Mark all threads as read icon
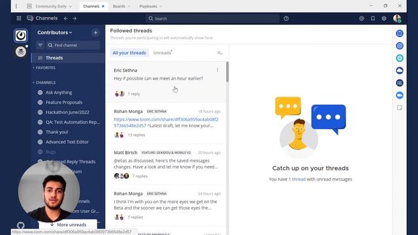Viewport: 418px width, 235px height. point(219,53)
